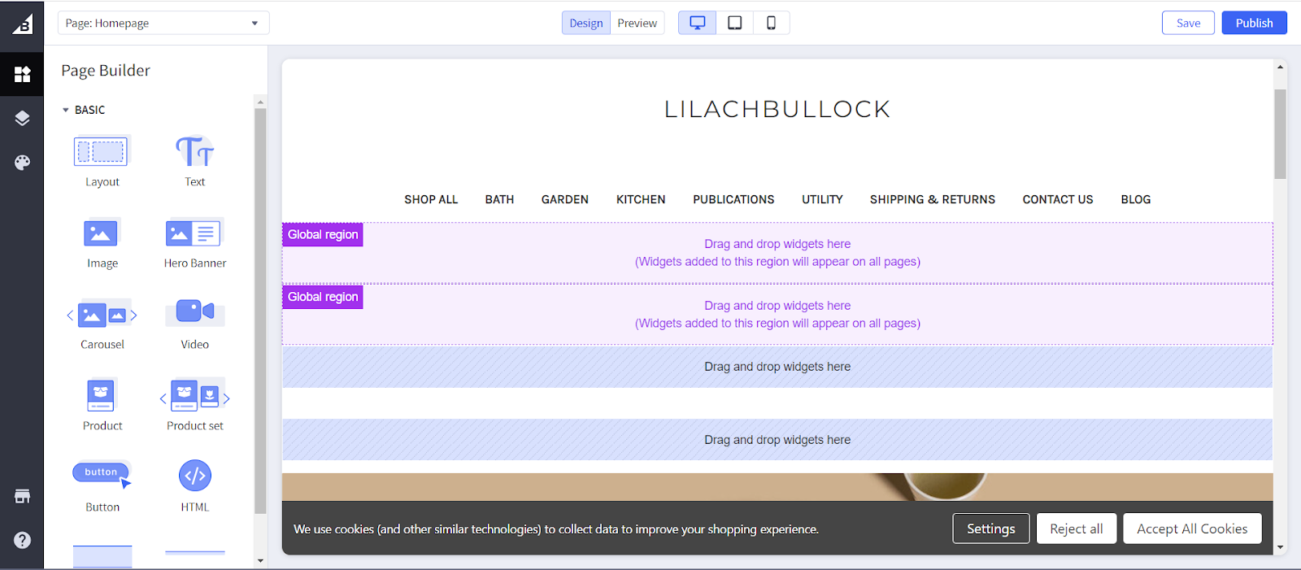The image size is (1301, 570).
Task: Click the widget panel scrollbar thumb
Action: pos(260,311)
